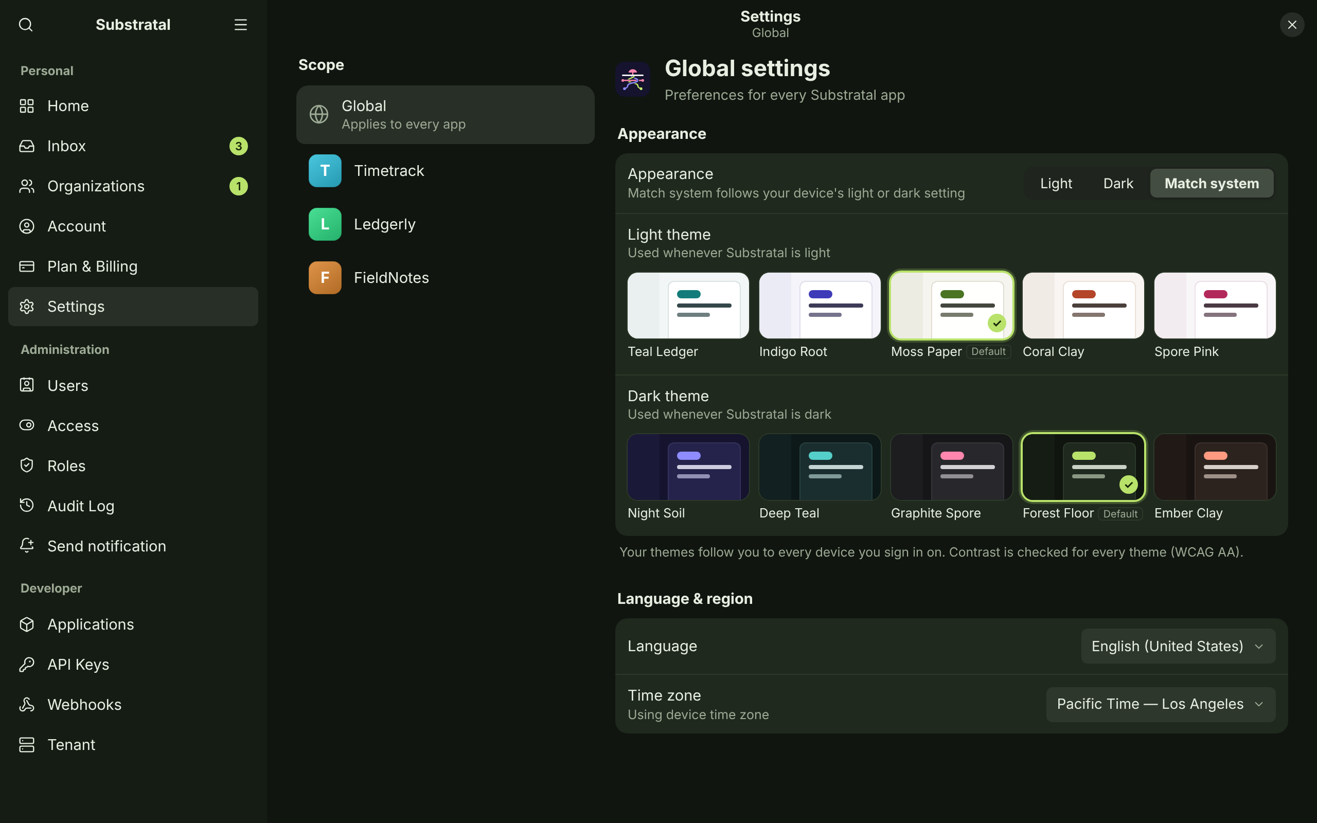Select the Moss Paper light theme
Screen dimensions: 1317x823
click(951, 306)
